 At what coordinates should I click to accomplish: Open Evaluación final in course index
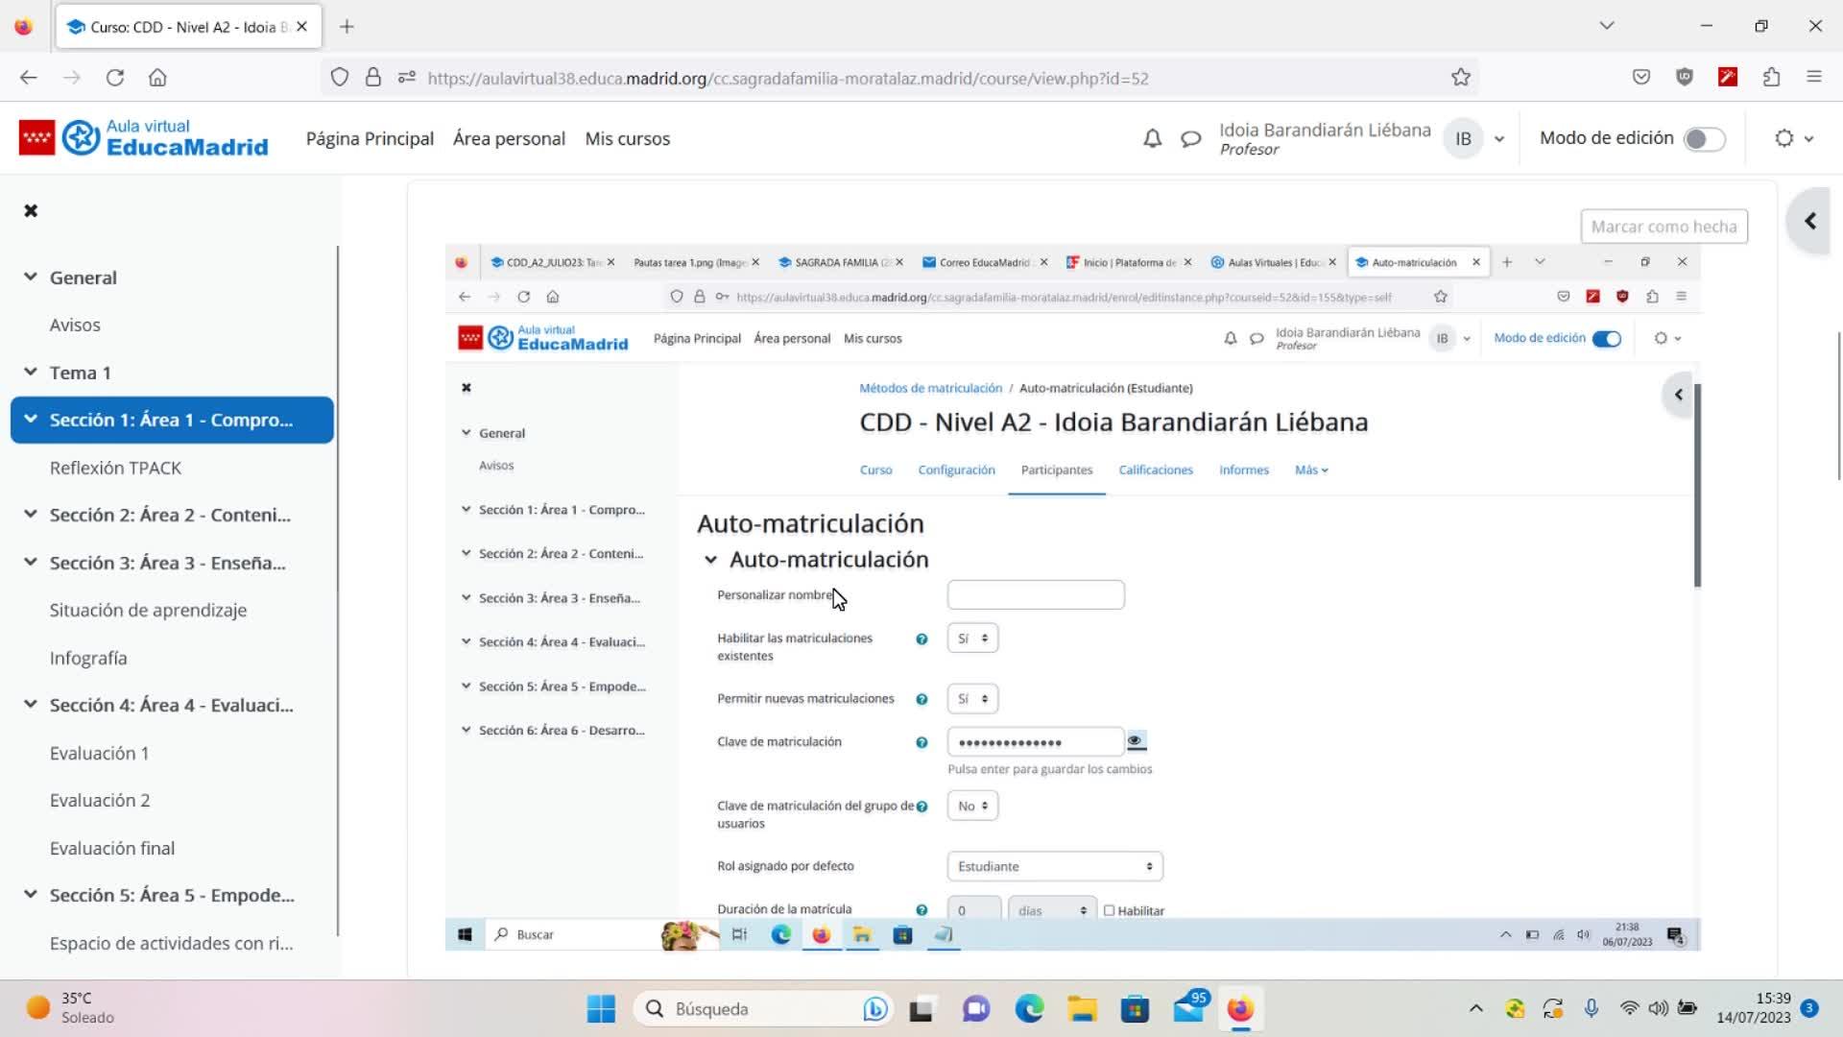(112, 848)
